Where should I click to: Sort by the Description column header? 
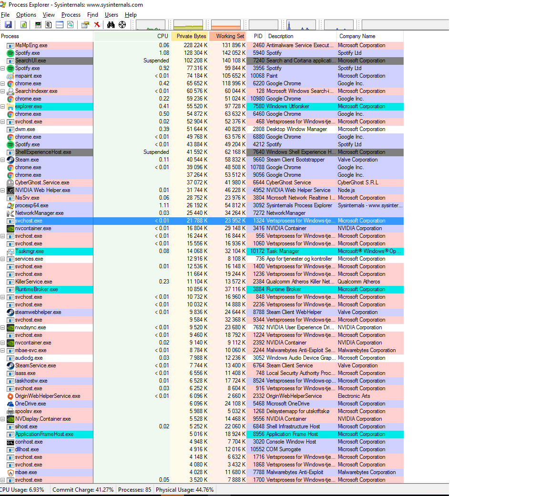(x=301, y=36)
